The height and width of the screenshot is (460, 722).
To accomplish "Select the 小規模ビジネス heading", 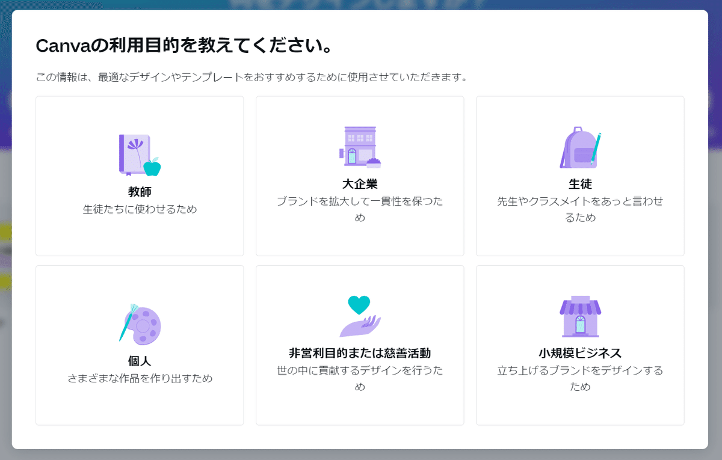I will click(580, 353).
